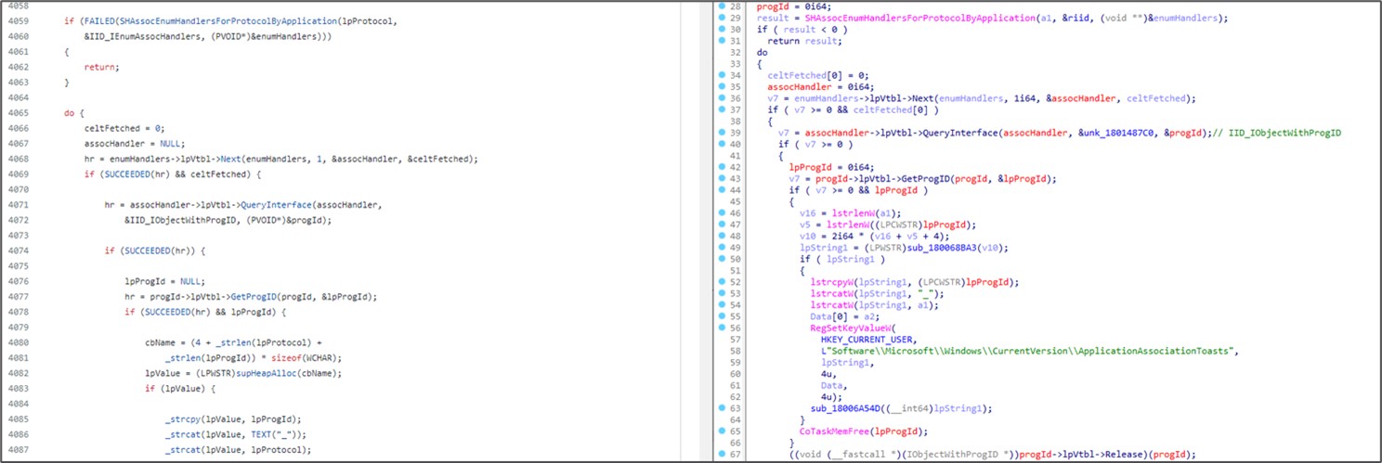The height and width of the screenshot is (463, 1382).
Task: Click the breakpoint marker on line 39
Action: pos(723,133)
